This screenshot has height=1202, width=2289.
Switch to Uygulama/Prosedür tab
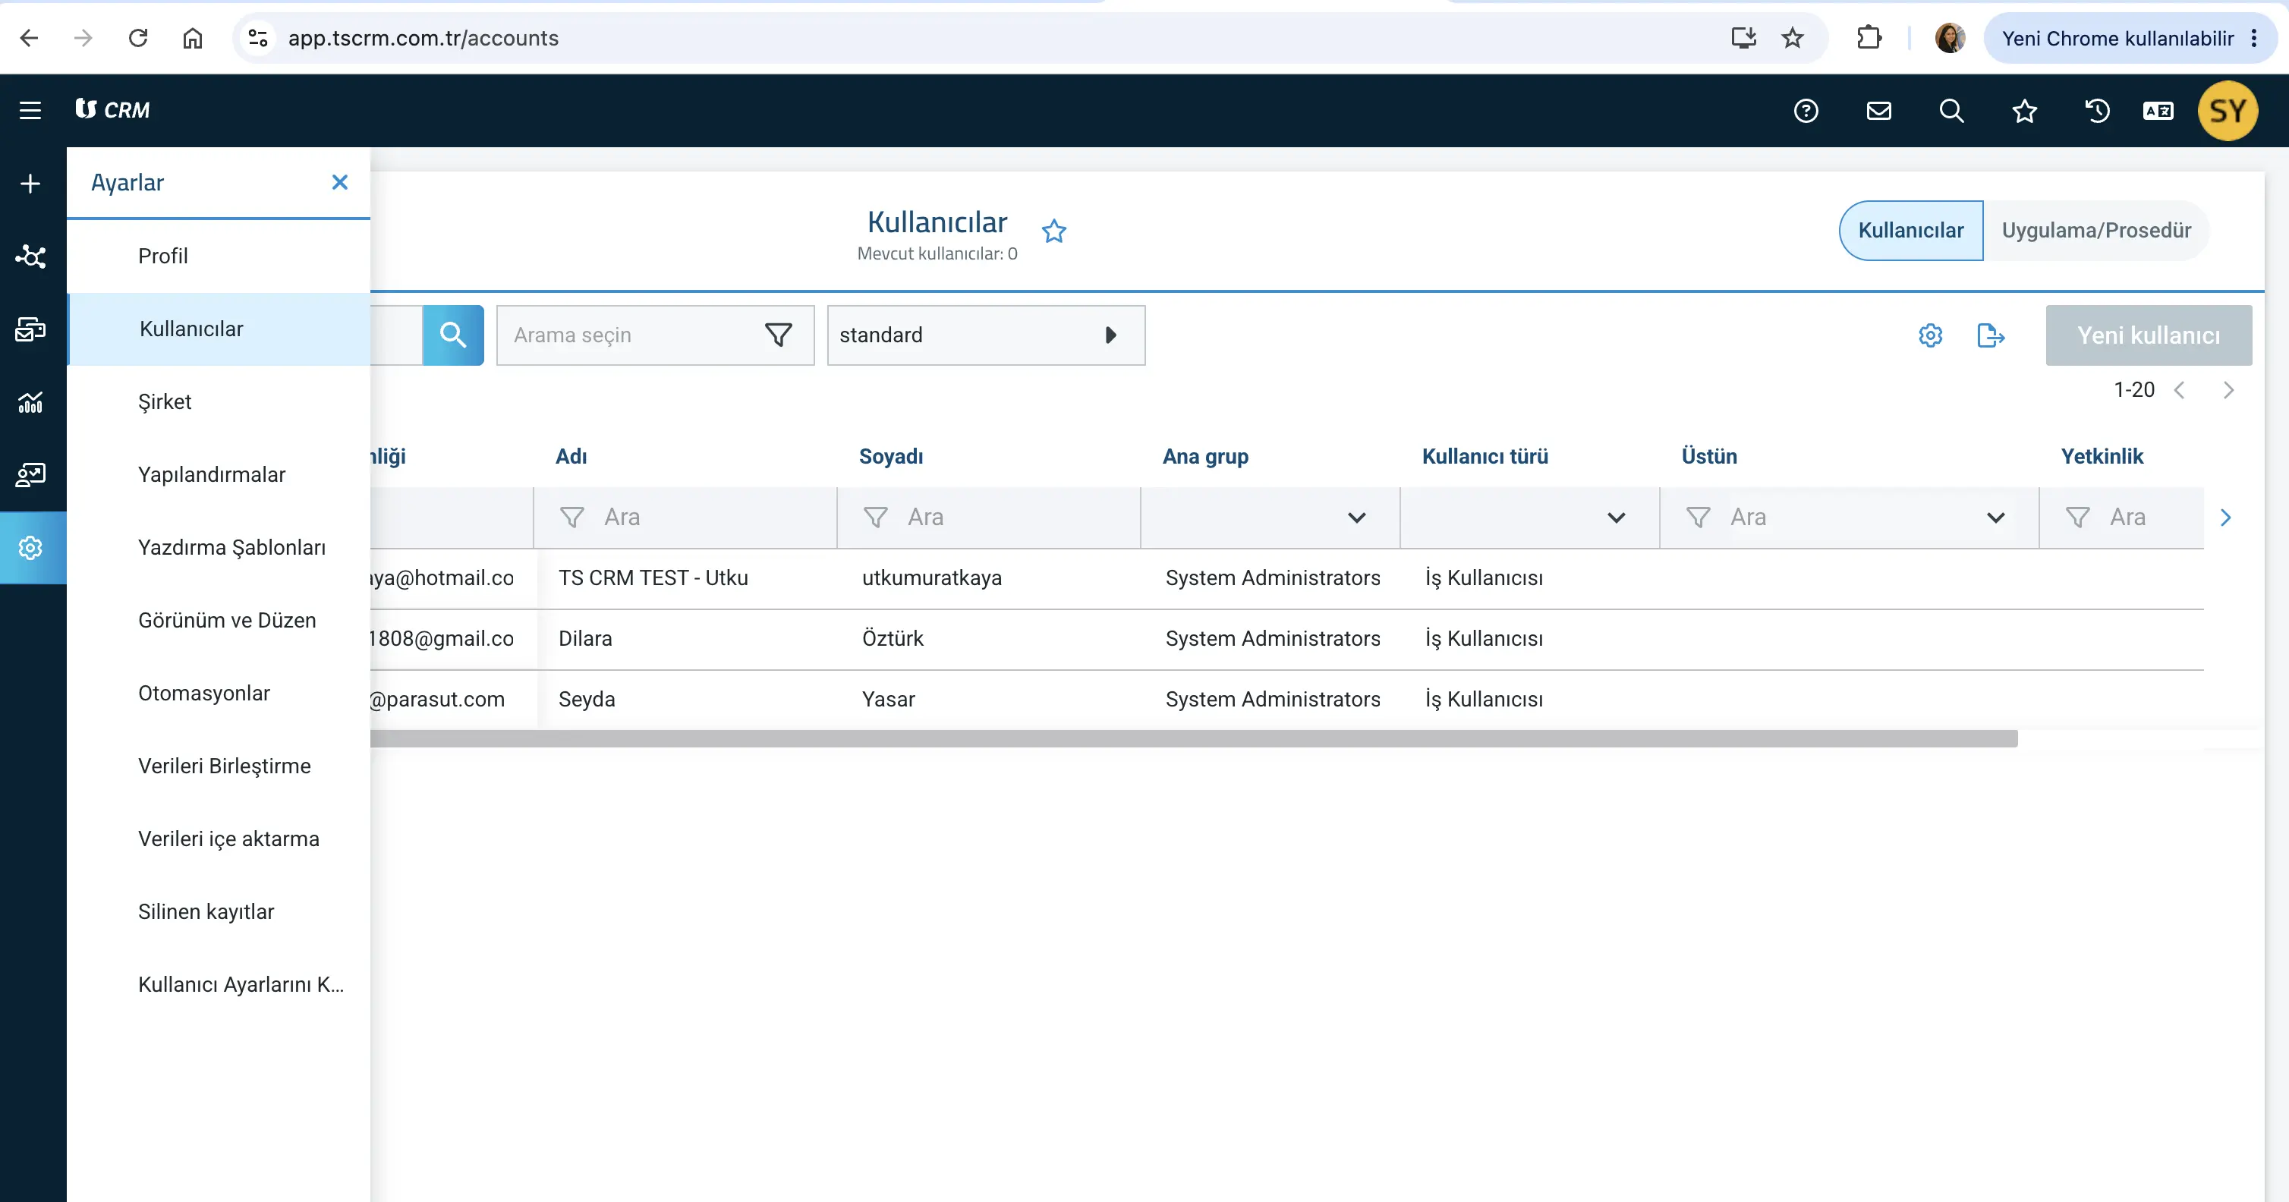click(2096, 230)
